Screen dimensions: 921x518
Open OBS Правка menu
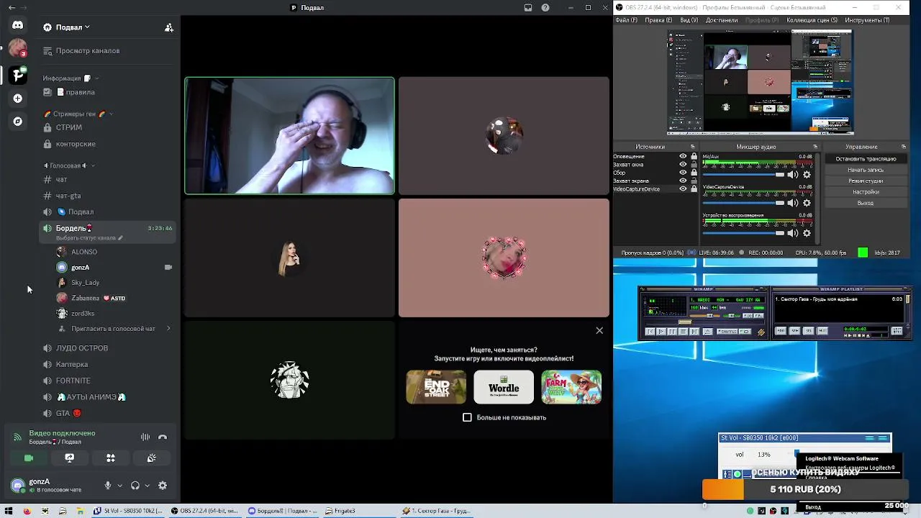pyautogui.click(x=658, y=20)
